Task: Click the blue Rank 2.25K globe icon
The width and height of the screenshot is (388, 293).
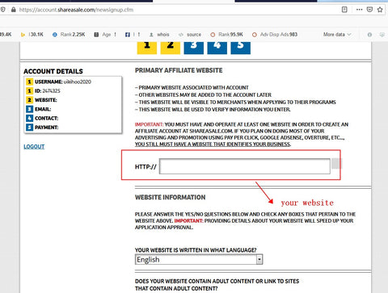Action: click(55, 35)
